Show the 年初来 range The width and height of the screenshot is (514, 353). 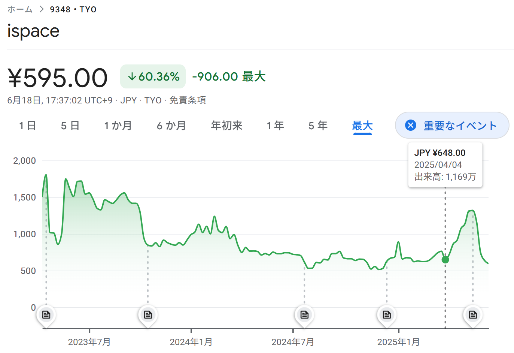coord(226,126)
